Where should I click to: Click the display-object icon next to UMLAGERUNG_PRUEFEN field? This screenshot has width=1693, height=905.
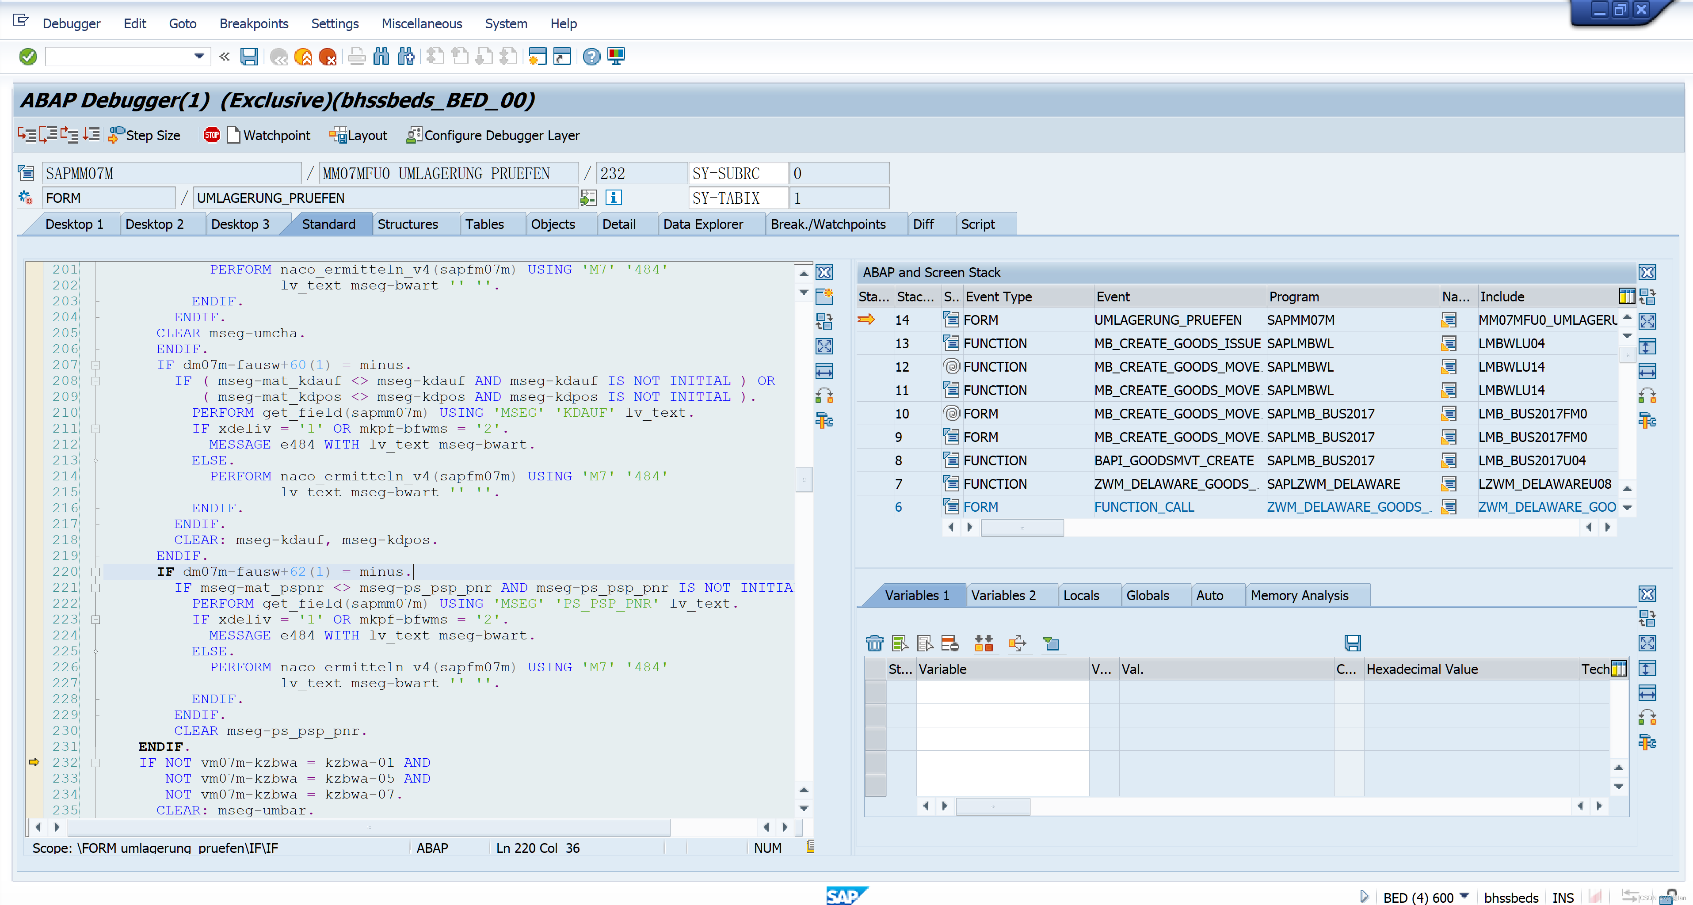tap(588, 197)
